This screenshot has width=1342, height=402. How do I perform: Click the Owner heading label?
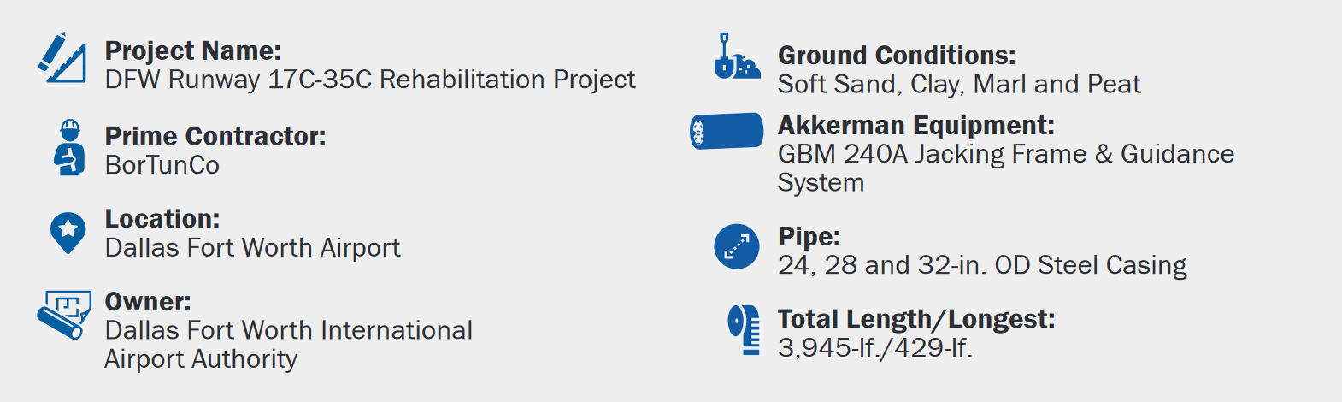click(x=148, y=302)
